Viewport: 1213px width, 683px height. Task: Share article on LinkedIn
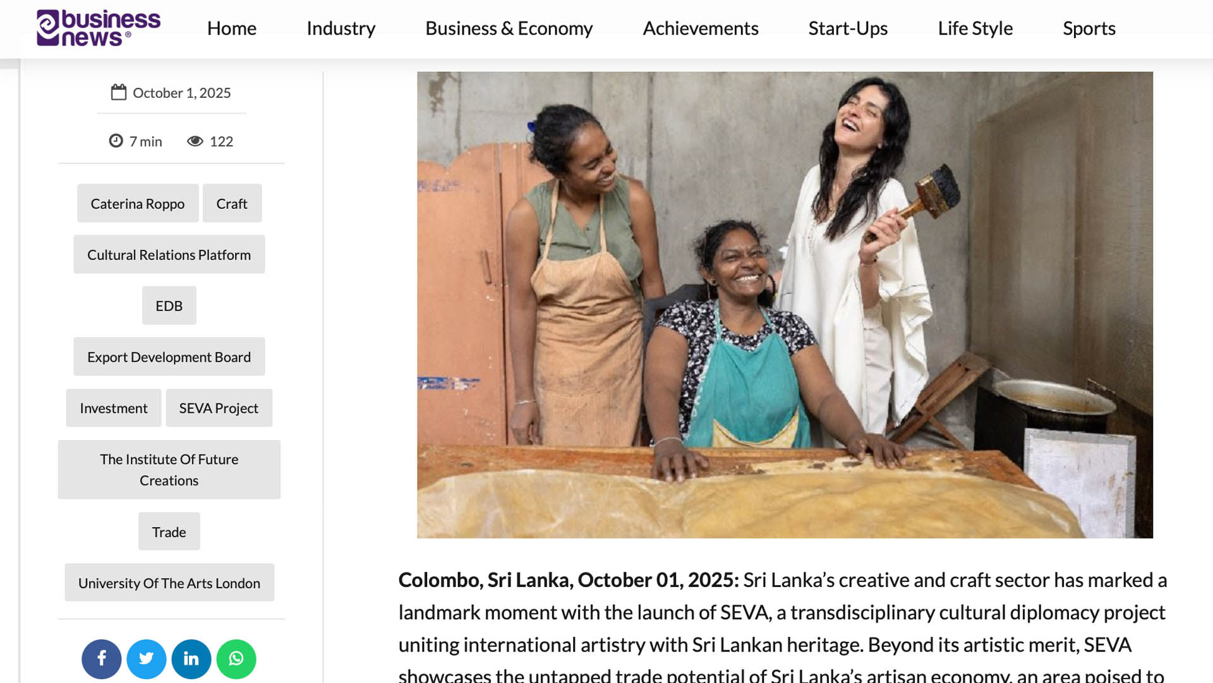click(x=191, y=659)
